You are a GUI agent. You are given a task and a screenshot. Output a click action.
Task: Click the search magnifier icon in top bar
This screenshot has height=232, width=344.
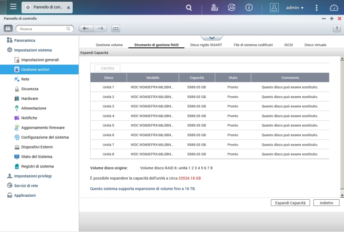189,8
